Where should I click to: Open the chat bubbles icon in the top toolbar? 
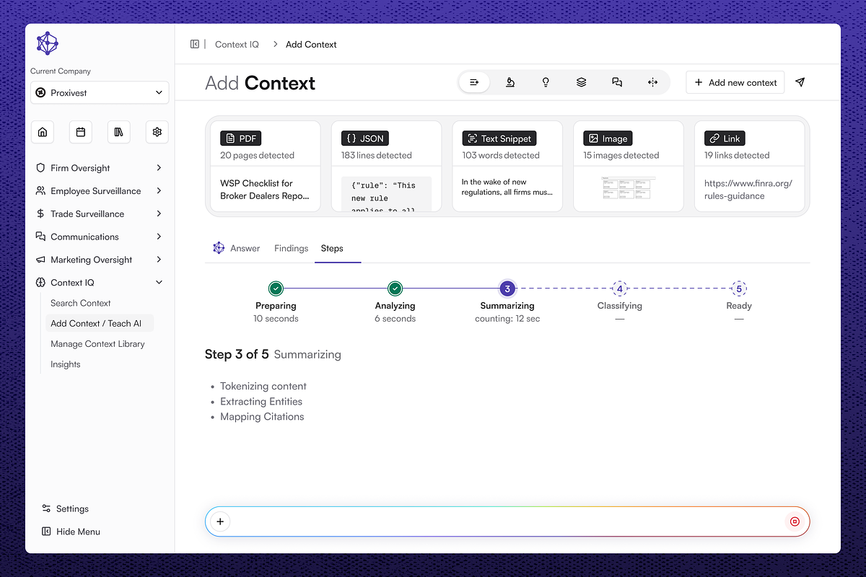[617, 82]
